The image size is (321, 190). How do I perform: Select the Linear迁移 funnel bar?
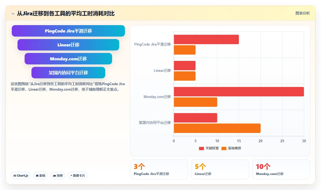coord(68,45)
